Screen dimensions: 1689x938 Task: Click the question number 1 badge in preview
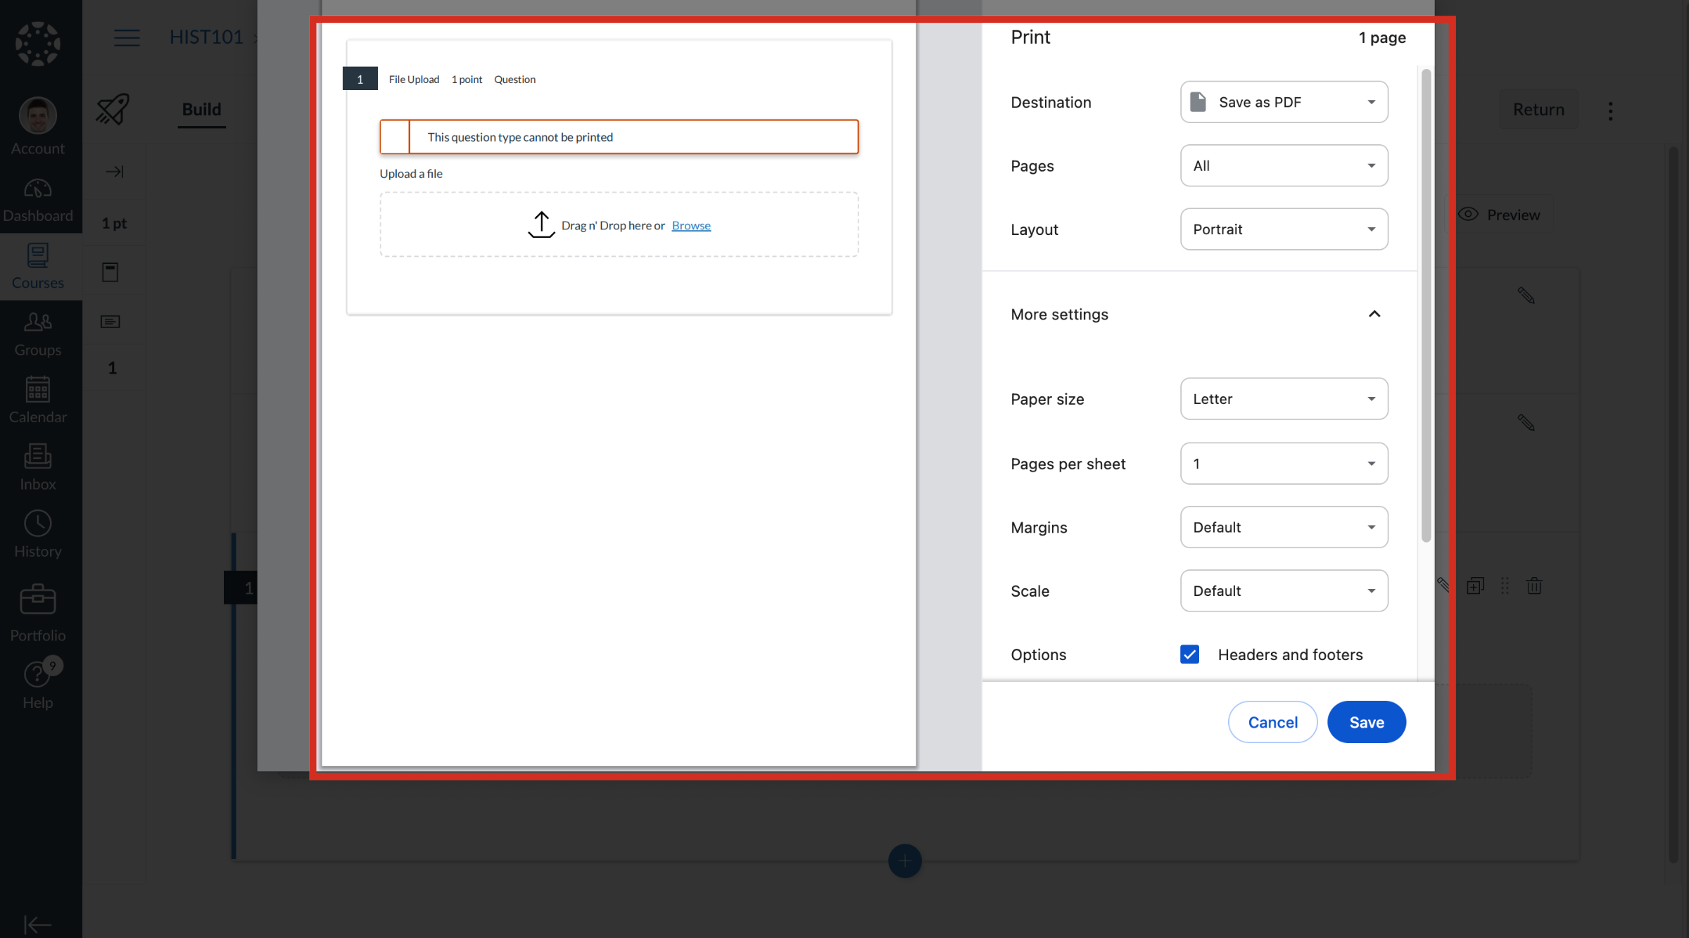click(x=360, y=79)
